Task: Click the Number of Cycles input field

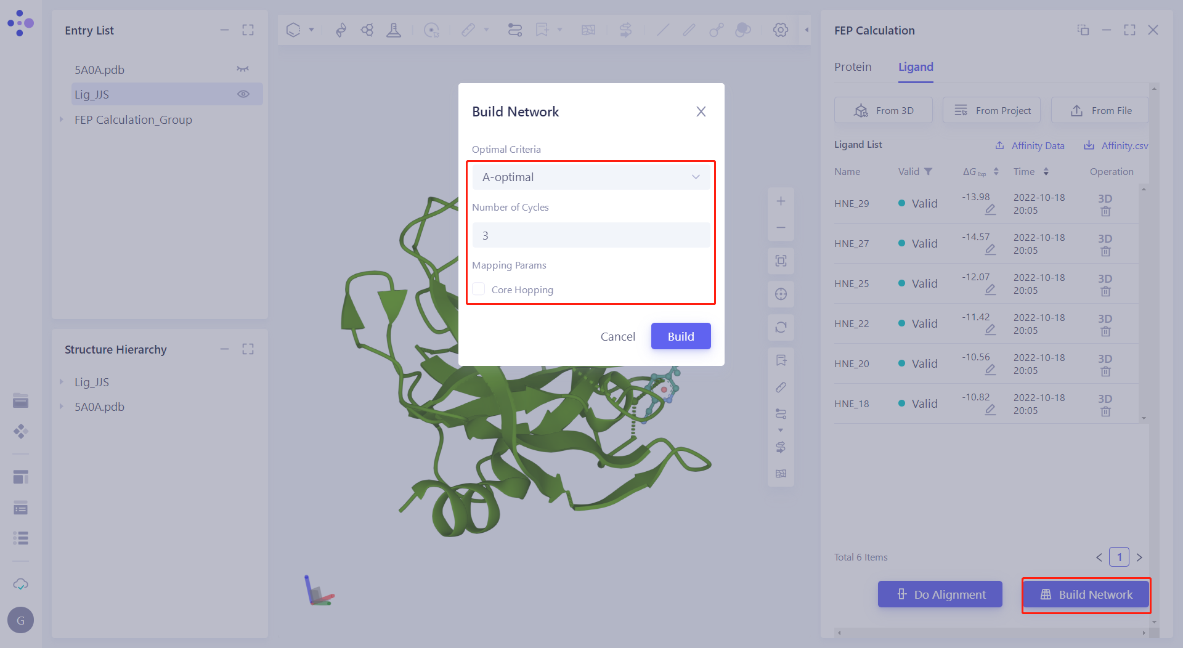Action: tap(590, 235)
